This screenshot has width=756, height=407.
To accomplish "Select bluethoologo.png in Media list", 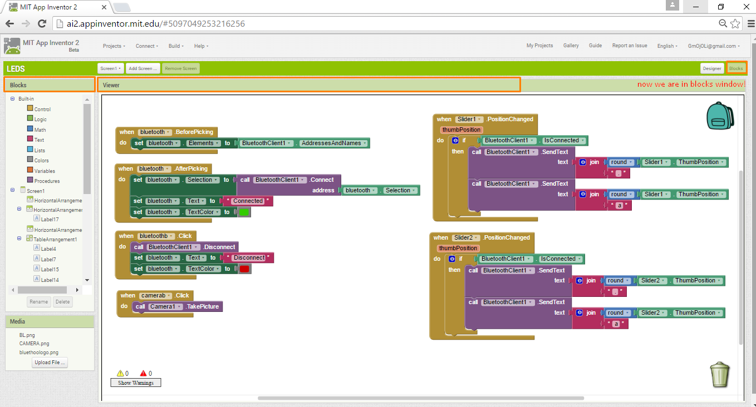I will click(38, 353).
